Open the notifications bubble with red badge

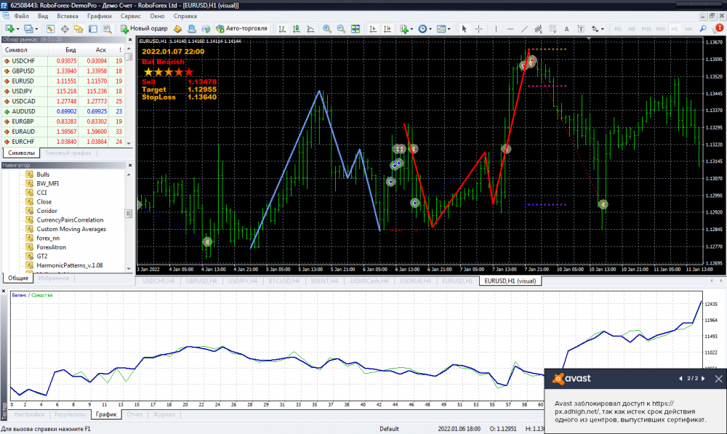[x=718, y=29]
